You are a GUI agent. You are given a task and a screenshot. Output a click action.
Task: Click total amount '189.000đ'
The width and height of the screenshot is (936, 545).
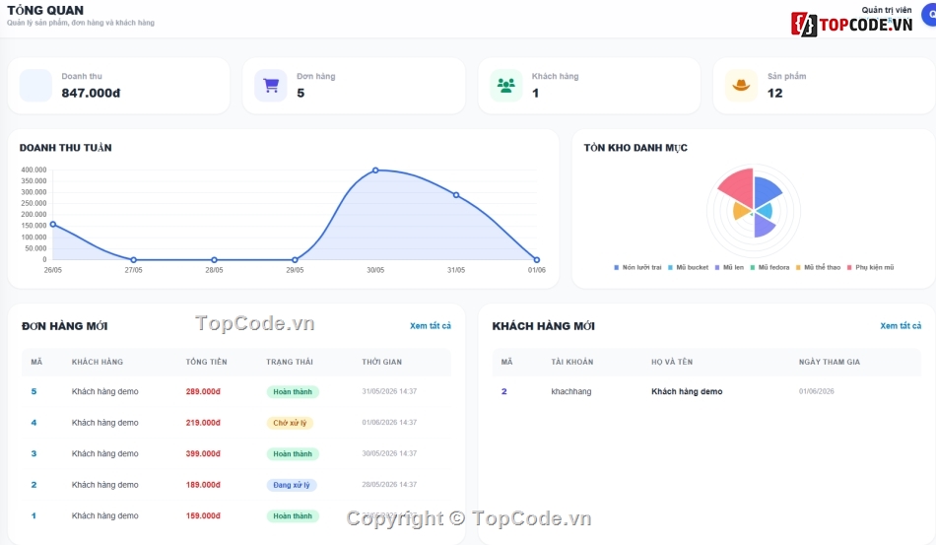tap(203, 485)
